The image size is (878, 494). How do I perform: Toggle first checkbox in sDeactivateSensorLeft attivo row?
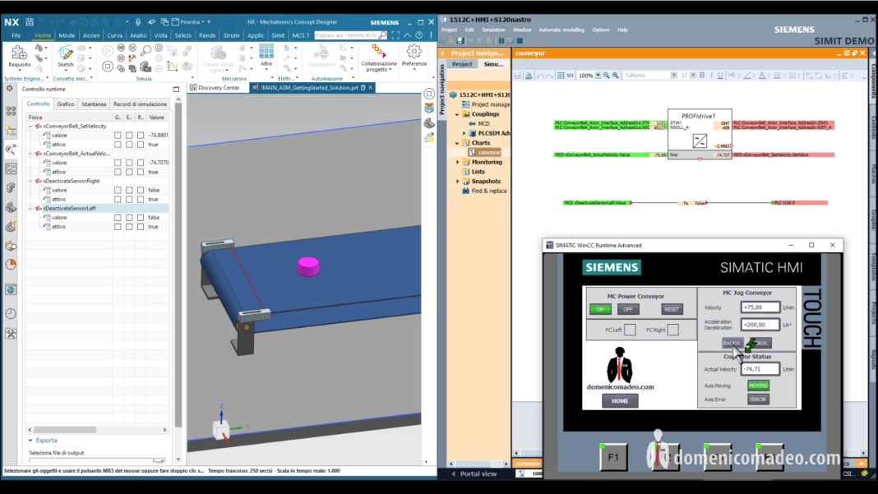(x=118, y=227)
